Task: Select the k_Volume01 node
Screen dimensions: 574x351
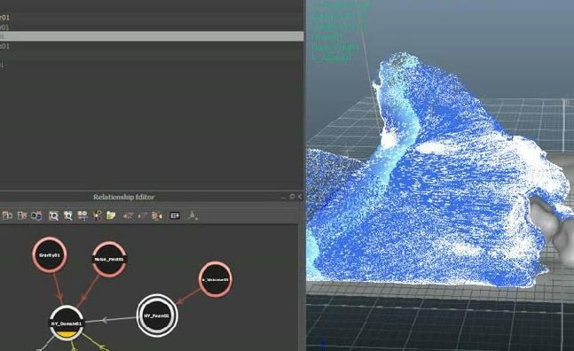Action: point(216,279)
